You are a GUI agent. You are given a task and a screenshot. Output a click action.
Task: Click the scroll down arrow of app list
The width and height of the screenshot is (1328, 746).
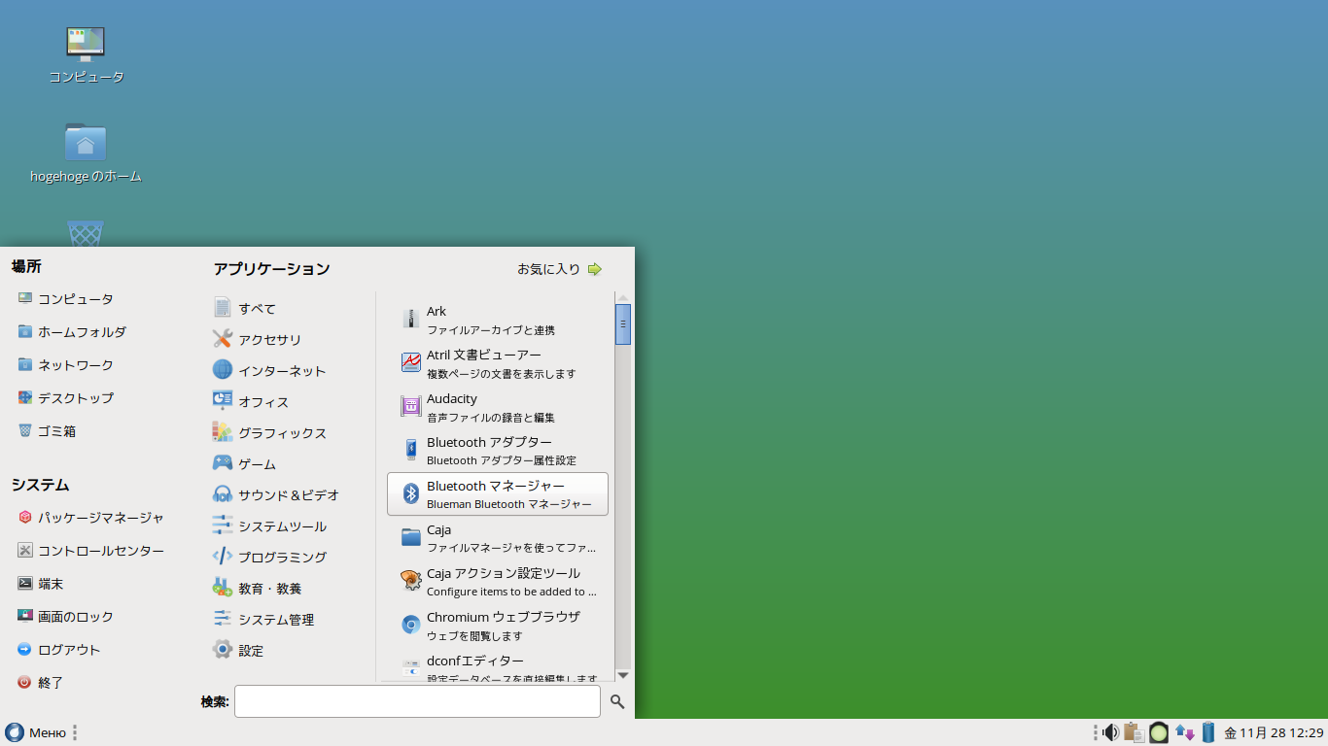(x=623, y=675)
